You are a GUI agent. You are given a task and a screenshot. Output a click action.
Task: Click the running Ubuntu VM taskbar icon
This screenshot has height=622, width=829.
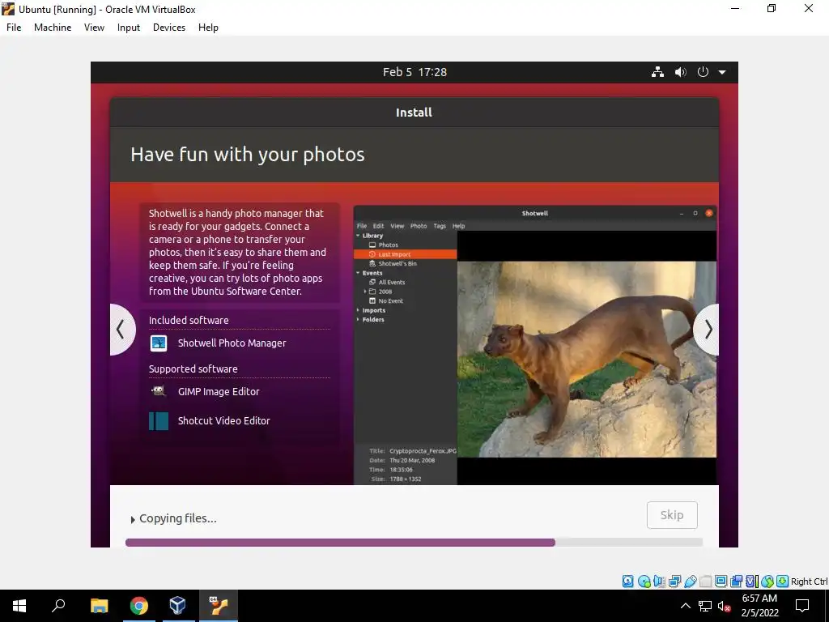coord(219,606)
